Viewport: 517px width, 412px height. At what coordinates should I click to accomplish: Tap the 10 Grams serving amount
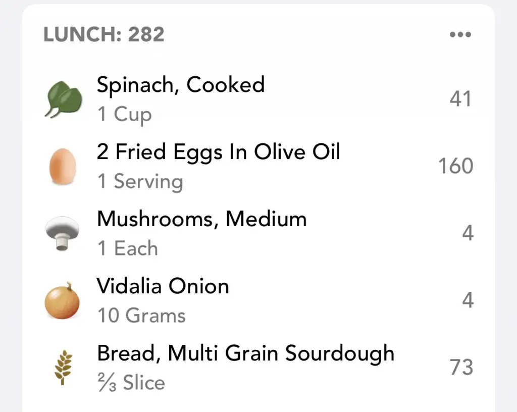[141, 316]
